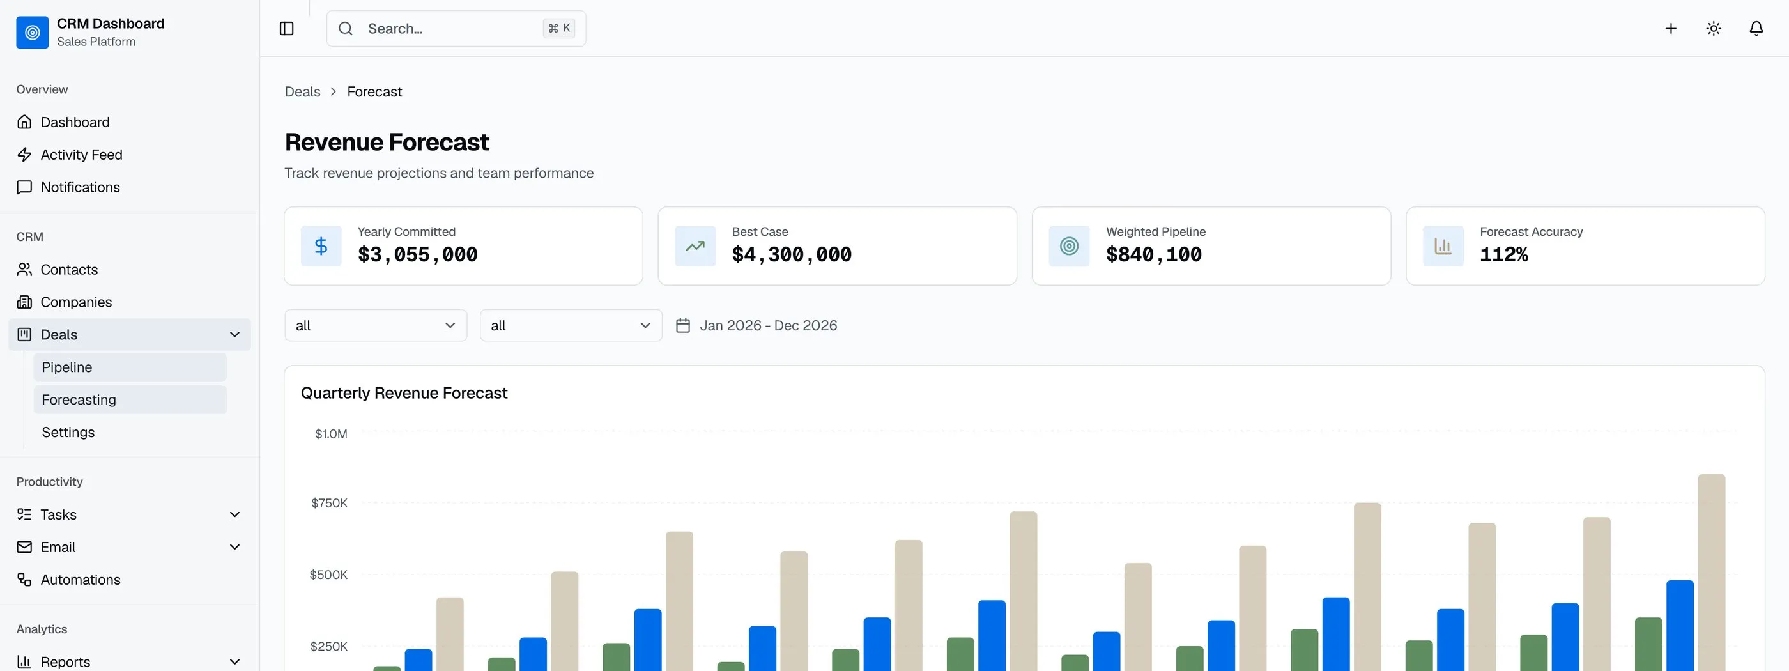Open the first 'all' filter dropdown
This screenshot has height=671, width=1789.
(376, 326)
